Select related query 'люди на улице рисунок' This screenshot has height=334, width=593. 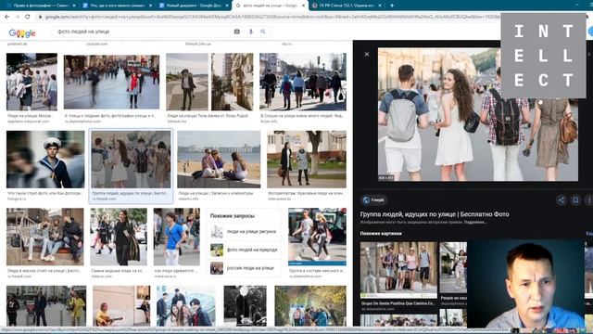(244, 231)
